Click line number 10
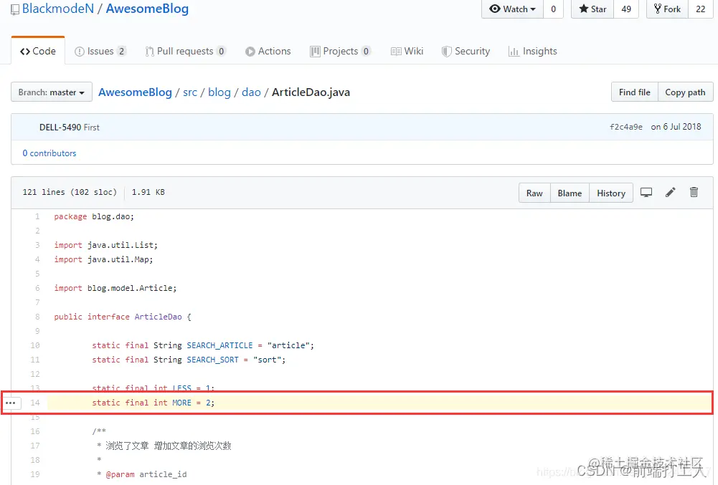Image resolution: width=718 pixels, height=485 pixels. pos(35,345)
